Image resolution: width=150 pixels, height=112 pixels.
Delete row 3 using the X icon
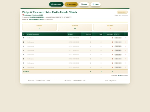coord(126,46)
